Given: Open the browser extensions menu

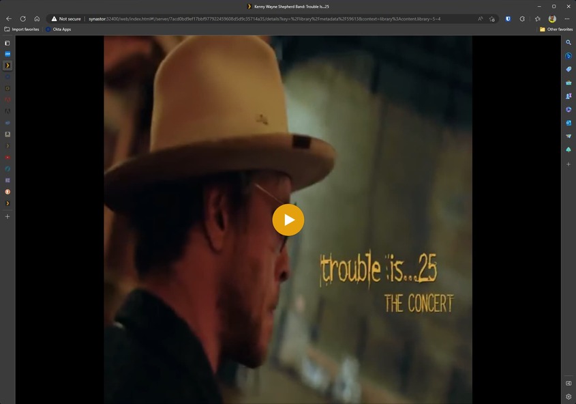Looking at the screenshot, I should pyautogui.click(x=522, y=18).
